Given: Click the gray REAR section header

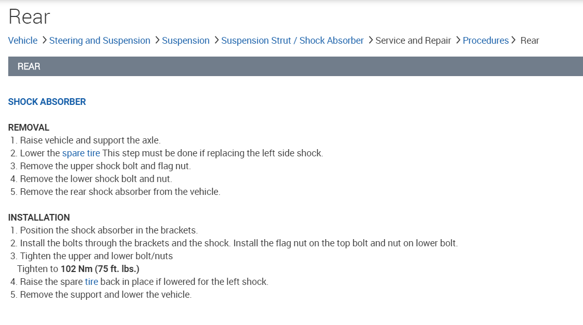Looking at the screenshot, I should 295,66.
